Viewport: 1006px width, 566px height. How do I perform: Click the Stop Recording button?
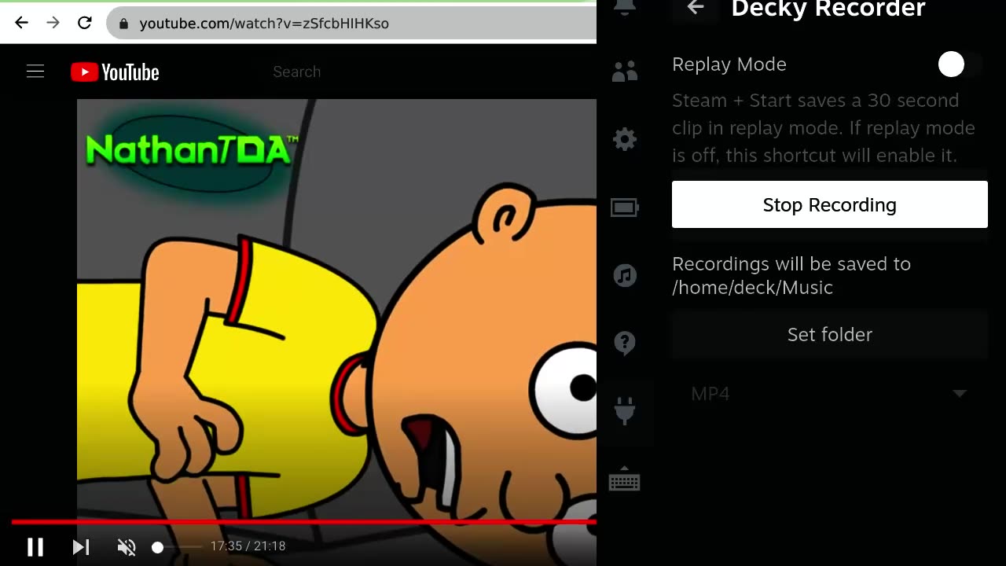(x=829, y=204)
